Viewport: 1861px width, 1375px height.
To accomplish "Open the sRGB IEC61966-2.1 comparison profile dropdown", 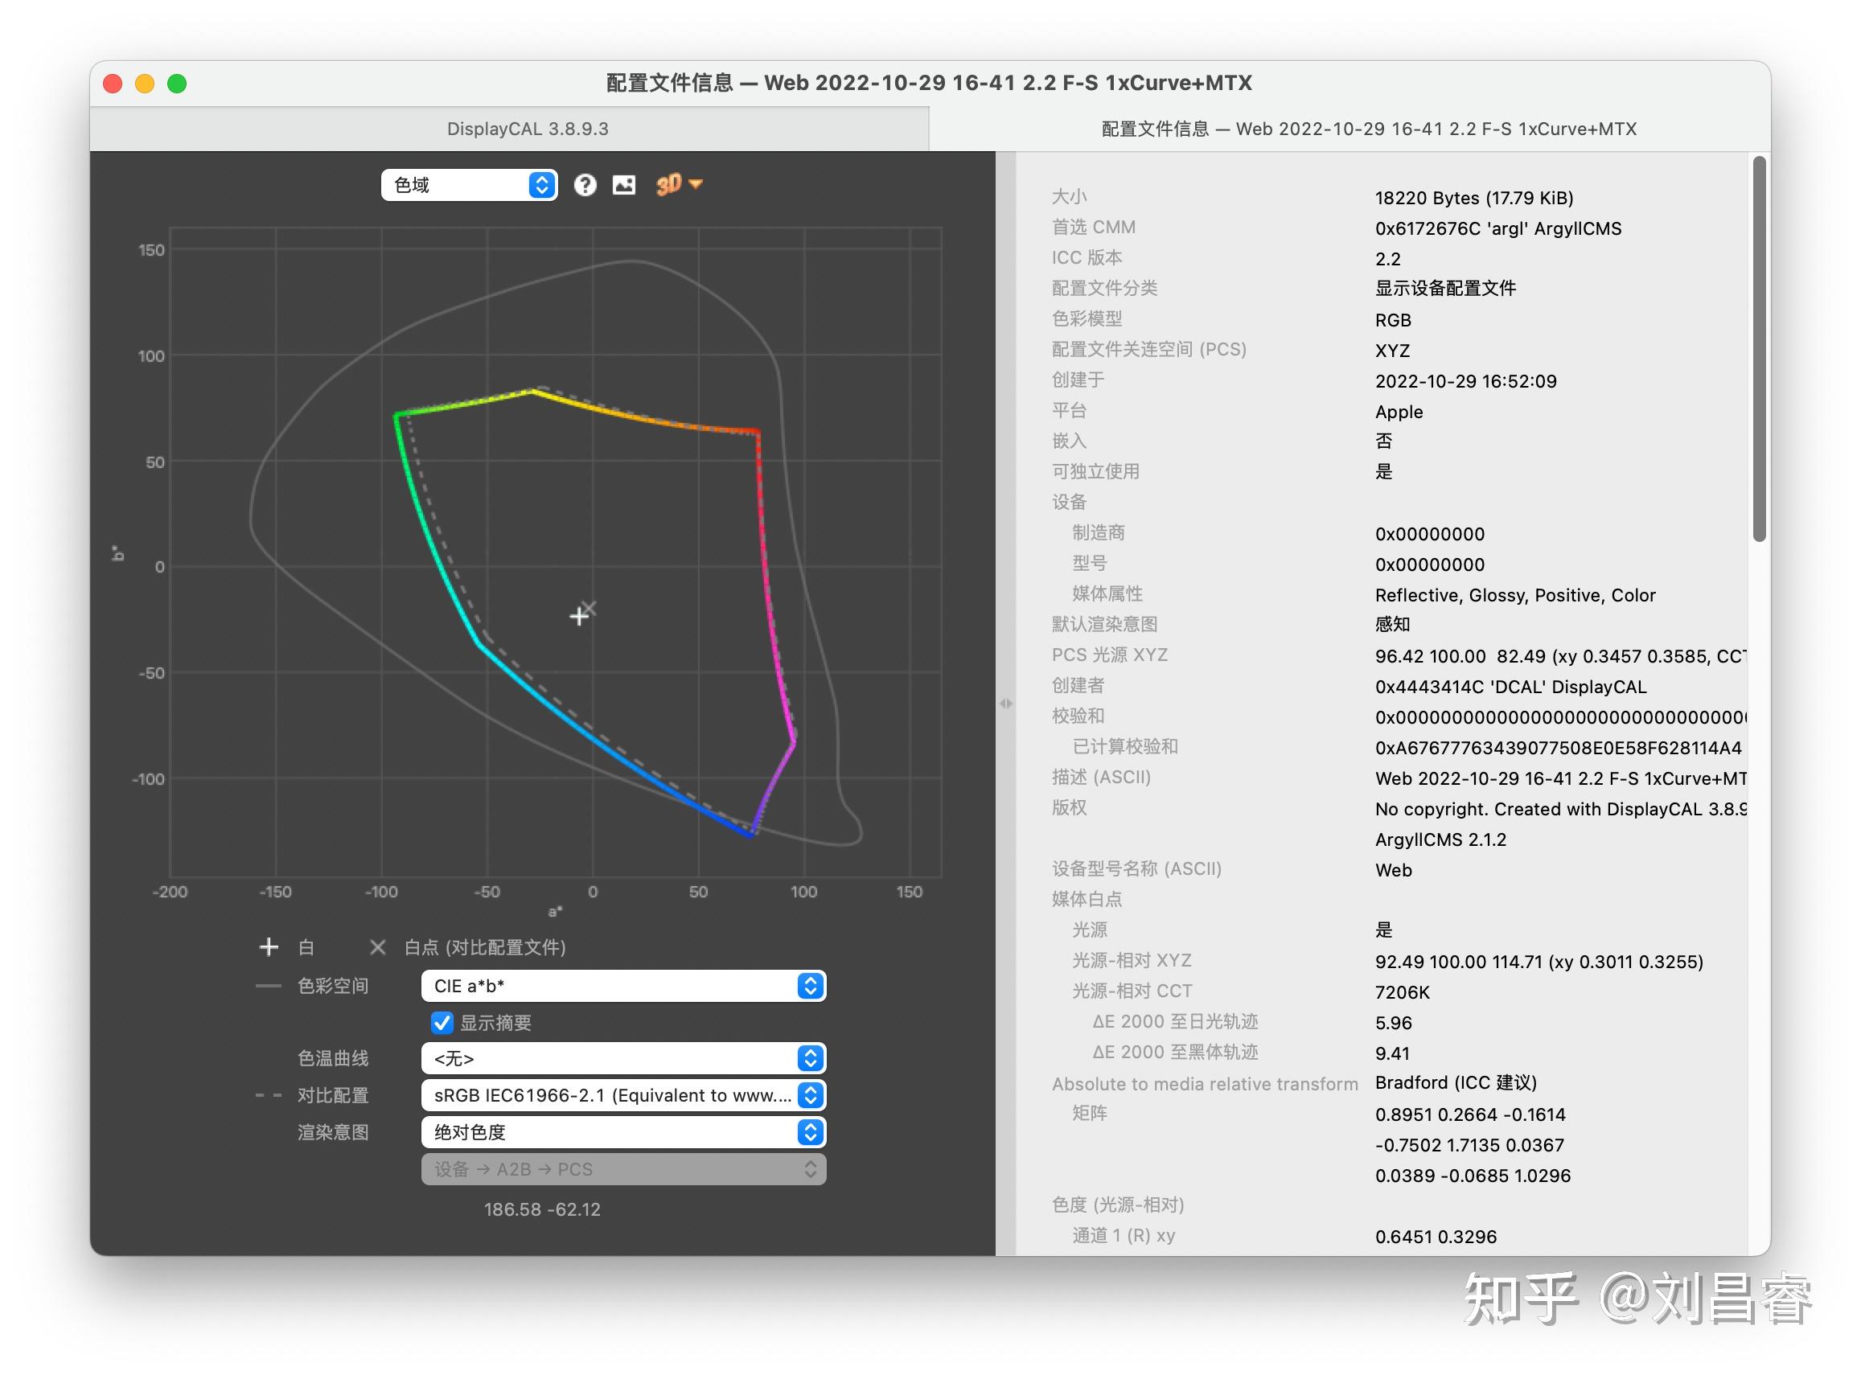I will [x=622, y=1095].
